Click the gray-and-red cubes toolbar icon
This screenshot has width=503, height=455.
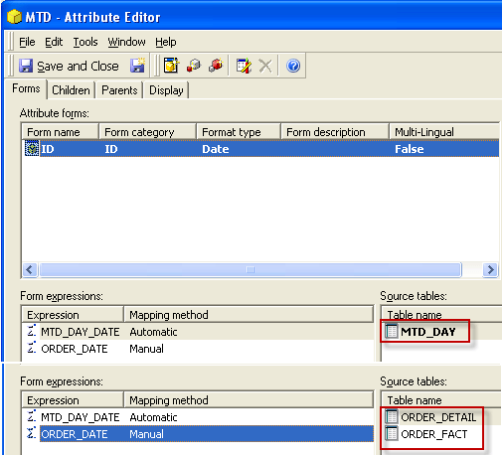(194, 66)
